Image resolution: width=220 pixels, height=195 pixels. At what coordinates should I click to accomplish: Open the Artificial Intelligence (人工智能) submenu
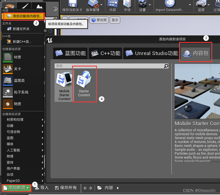pos(23,150)
